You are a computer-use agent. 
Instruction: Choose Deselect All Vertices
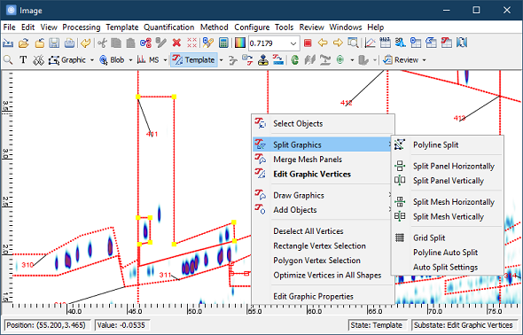tap(323, 231)
